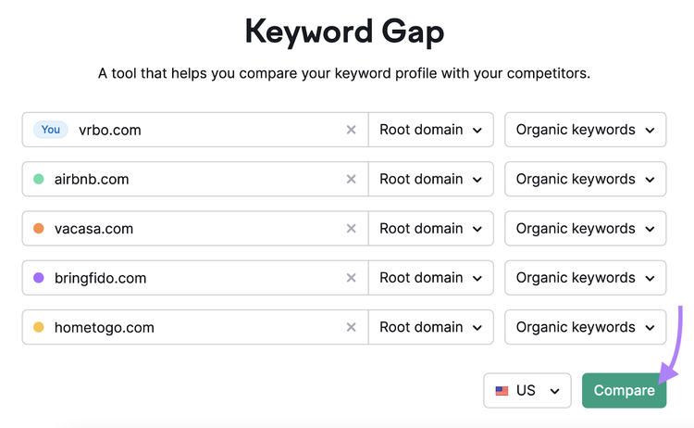
Task: Focus the hometogo.com domain input field
Action: point(194,327)
